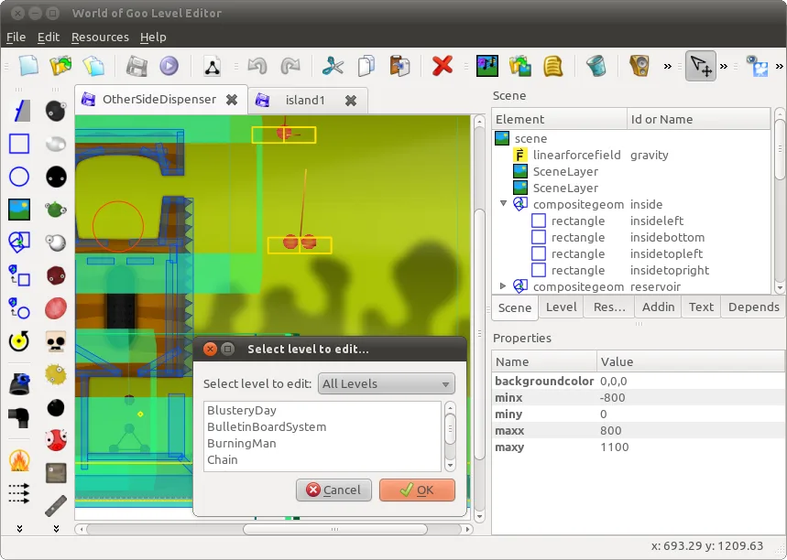
Task: Add the linear force field arrows tool
Action: coord(19,493)
